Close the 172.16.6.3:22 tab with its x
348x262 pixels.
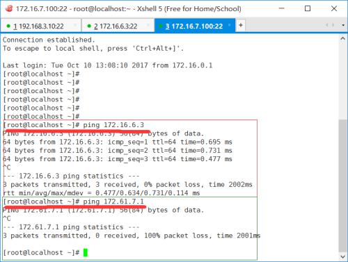coord(148,25)
